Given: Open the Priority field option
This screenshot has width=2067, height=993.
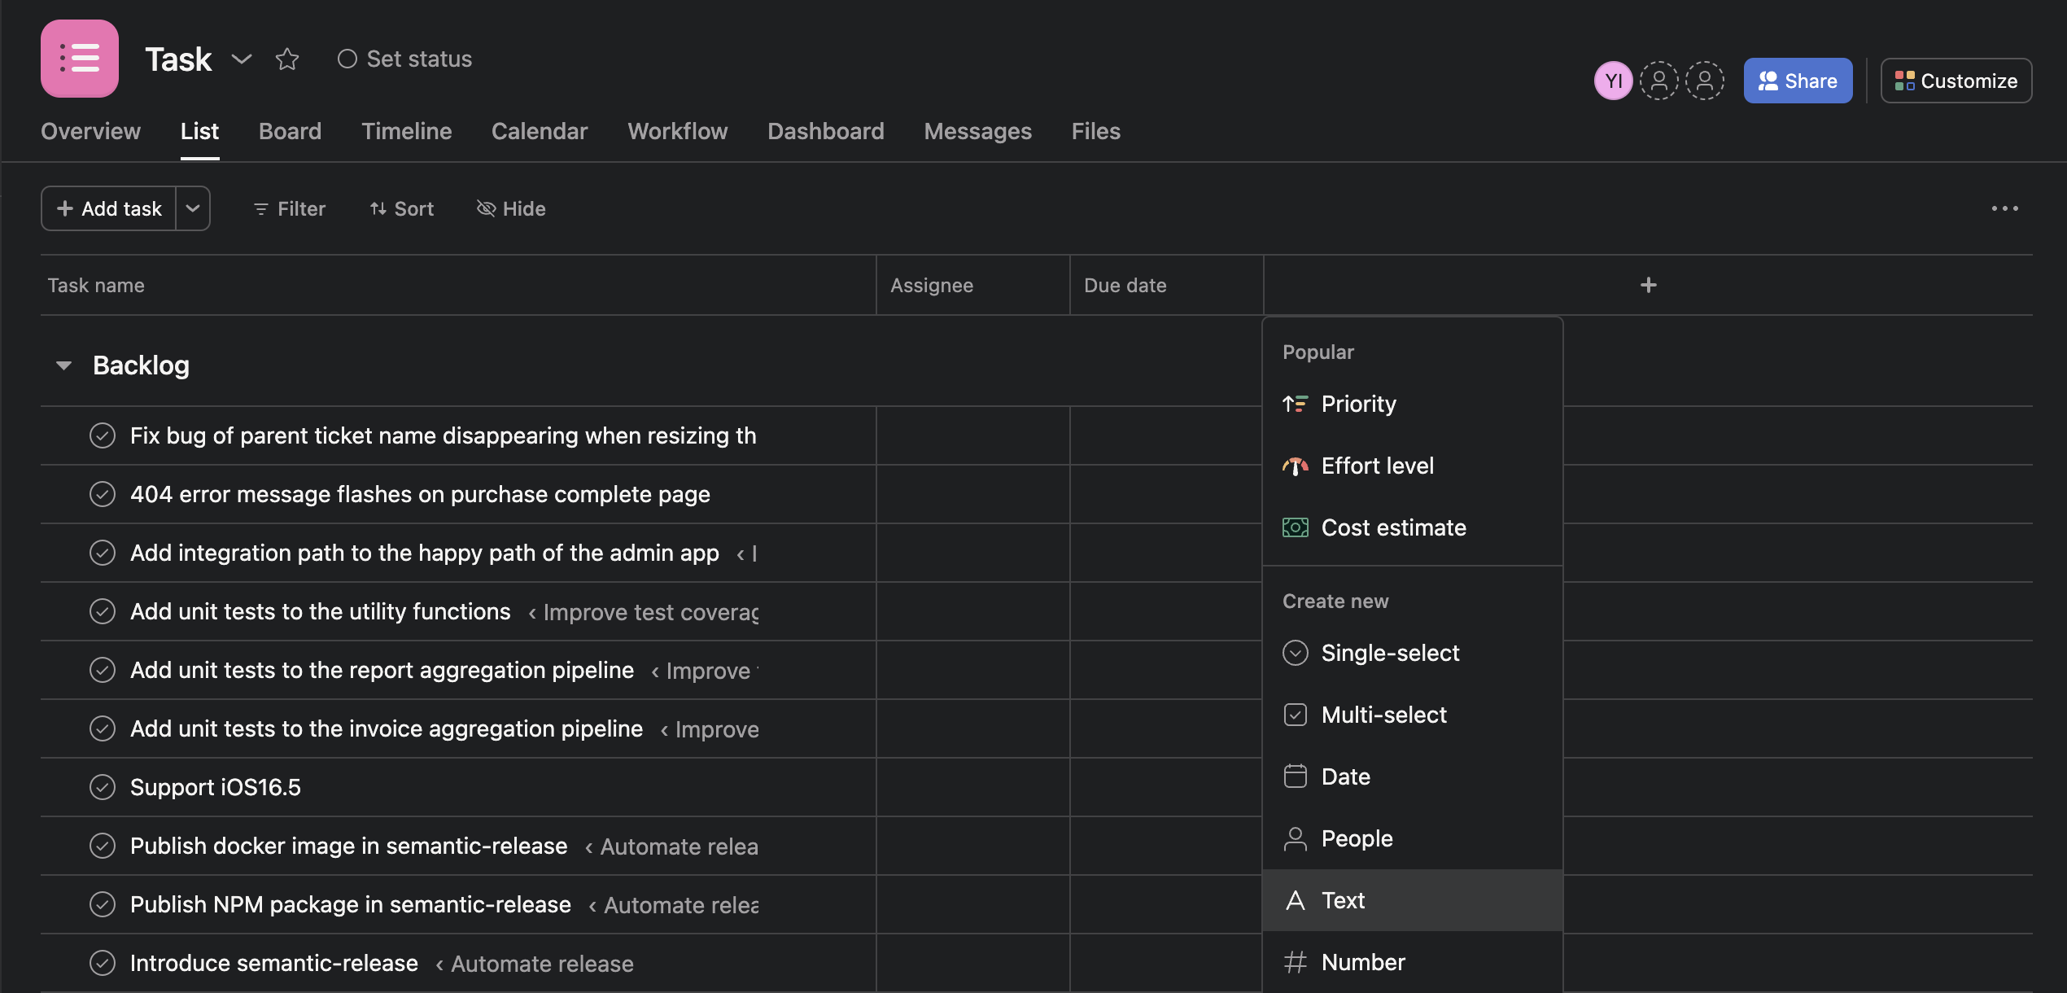Looking at the screenshot, I should pos(1359,404).
